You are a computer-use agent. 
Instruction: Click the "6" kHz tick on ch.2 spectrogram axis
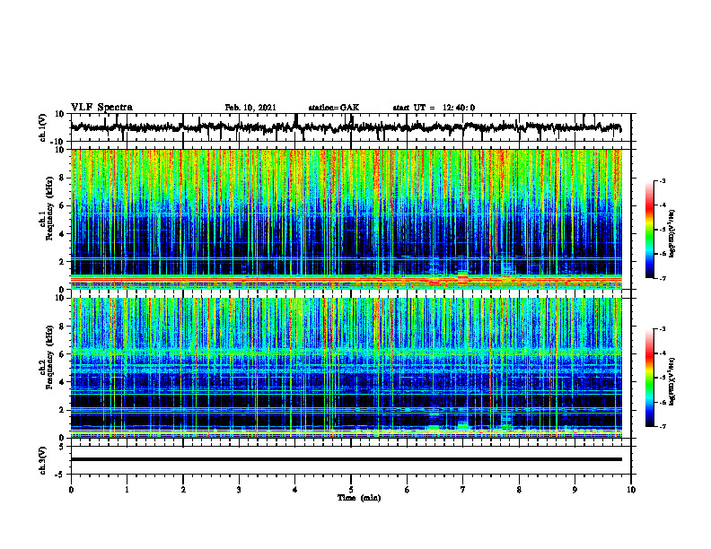pyautogui.click(x=63, y=354)
